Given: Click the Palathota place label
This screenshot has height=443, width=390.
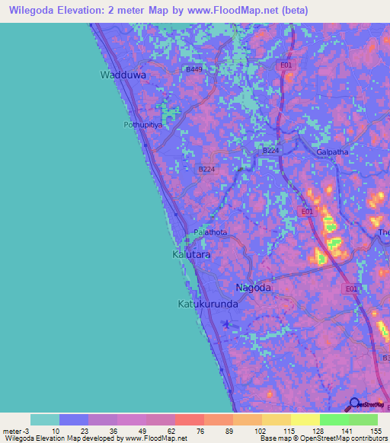Looking at the screenshot, I should coord(210,232).
